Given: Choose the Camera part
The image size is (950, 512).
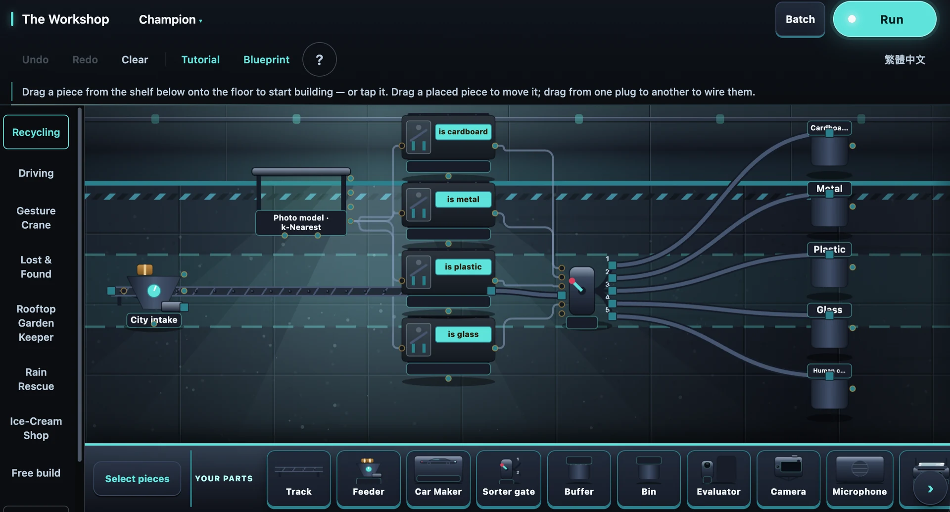Looking at the screenshot, I should click(x=788, y=479).
